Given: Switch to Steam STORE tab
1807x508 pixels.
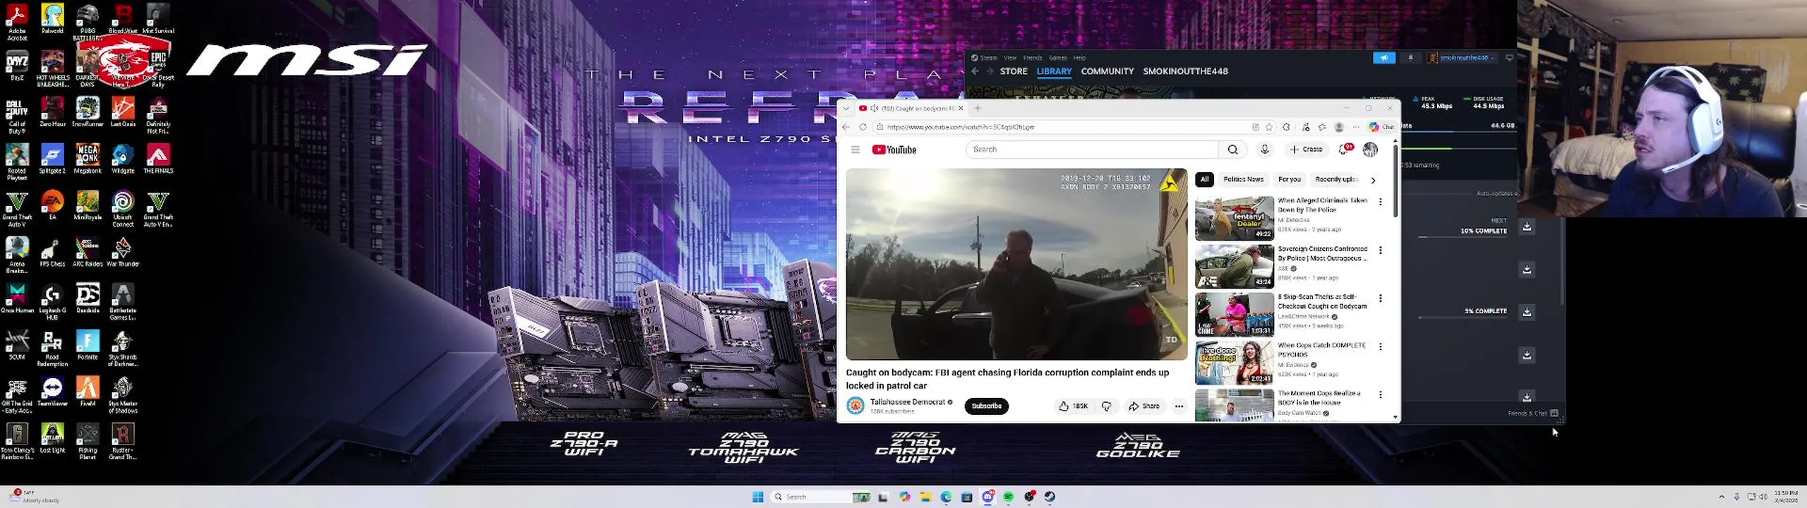Looking at the screenshot, I should pyautogui.click(x=1014, y=71).
